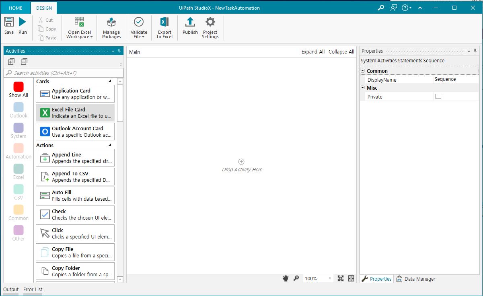483x296 pixels.
Task: Publish the project
Action: (190, 26)
